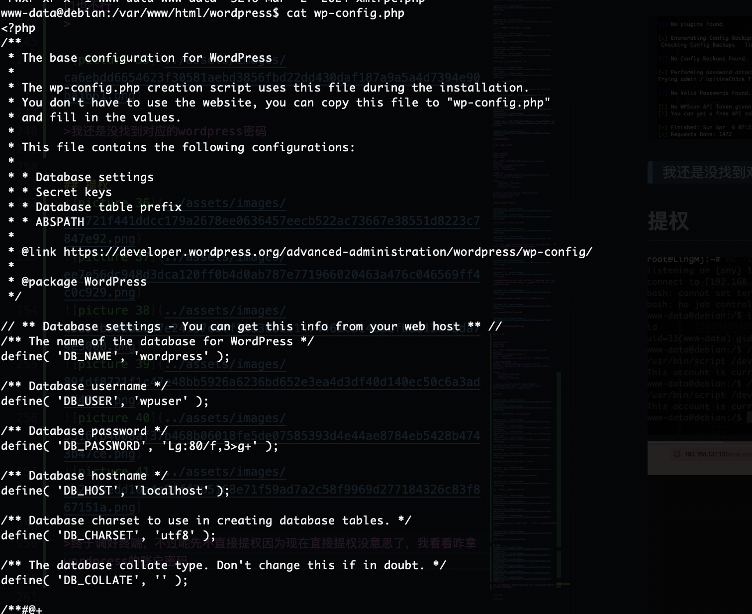
Task: Click the 'creation script uses this file' line
Action: [269, 88]
